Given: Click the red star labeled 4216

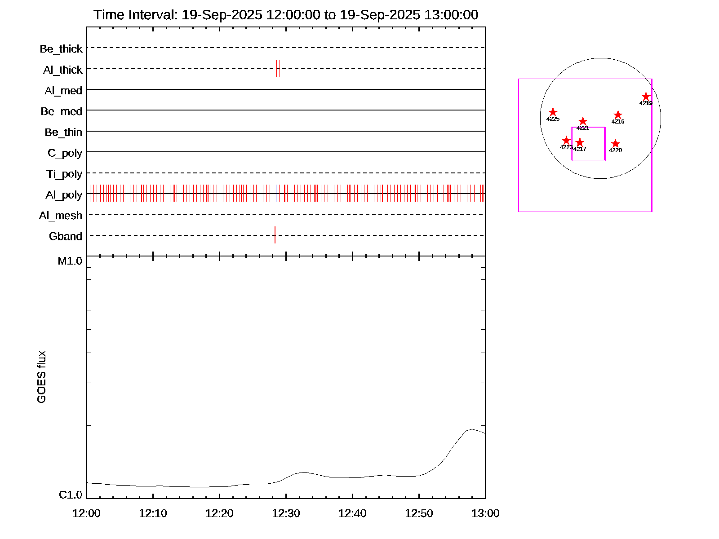Looking at the screenshot, I should [618, 115].
